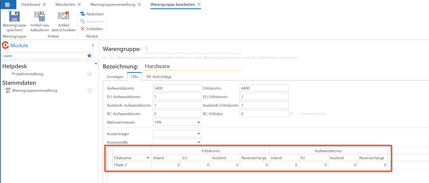The height and width of the screenshot is (183, 429).
Task: Open the application menu button
Action: pos(8,5)
